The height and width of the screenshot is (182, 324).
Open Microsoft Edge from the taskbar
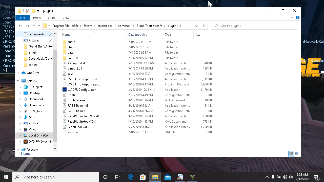pyautogui.click(x=130, y=177)
